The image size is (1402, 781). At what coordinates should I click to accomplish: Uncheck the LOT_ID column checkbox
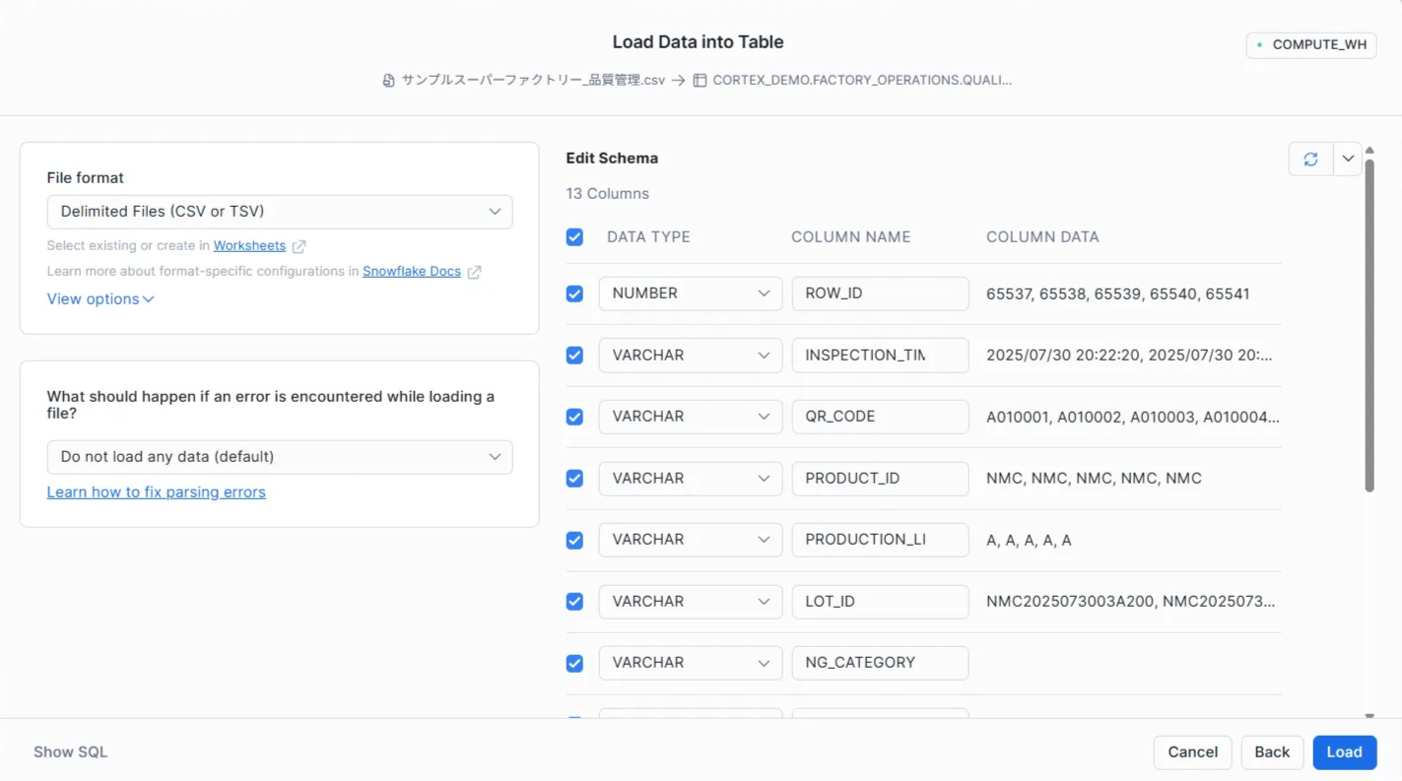574,602
